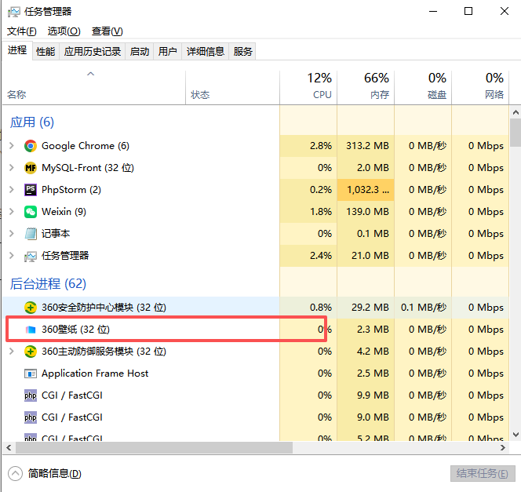Image resolution: width=521 pixels, height=492 pixels.
Task: Click the vertical scrollbar down arrow
Action: [515, 433]
